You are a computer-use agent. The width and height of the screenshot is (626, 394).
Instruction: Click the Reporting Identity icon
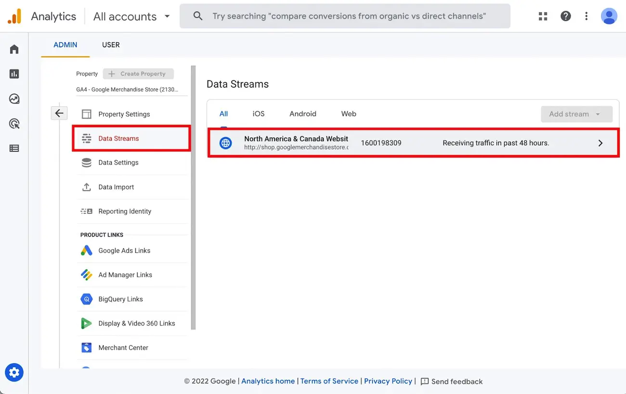[x=87, y=211]
